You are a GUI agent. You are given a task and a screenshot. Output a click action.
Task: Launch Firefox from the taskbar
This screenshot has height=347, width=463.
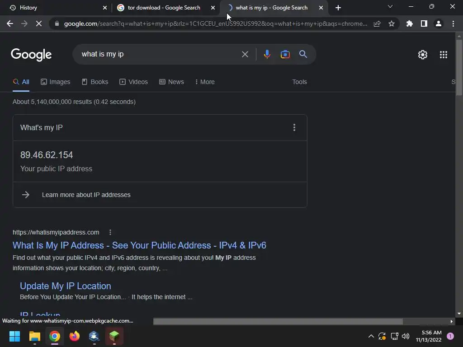(75, 336)
